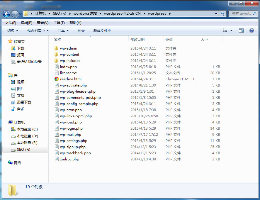Sort by 大小 column header

(x=204, y=40)
